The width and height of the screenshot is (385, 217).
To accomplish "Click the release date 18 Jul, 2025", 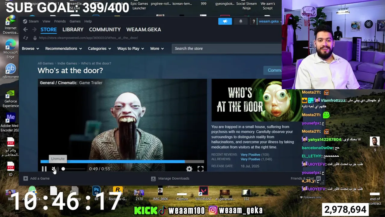I will click(x=250, y=166).
